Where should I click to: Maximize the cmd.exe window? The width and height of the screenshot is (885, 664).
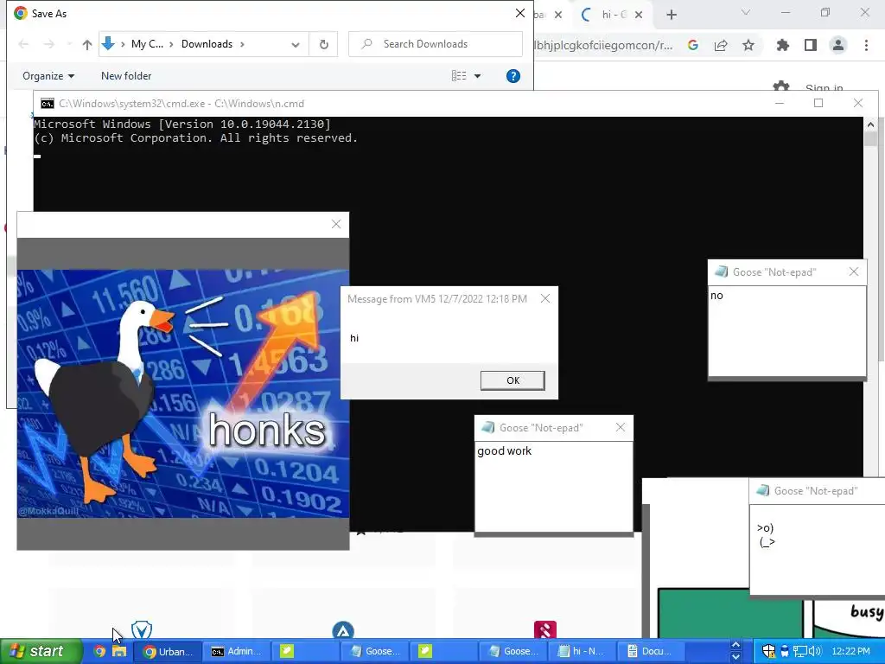[x=818, y=103]
